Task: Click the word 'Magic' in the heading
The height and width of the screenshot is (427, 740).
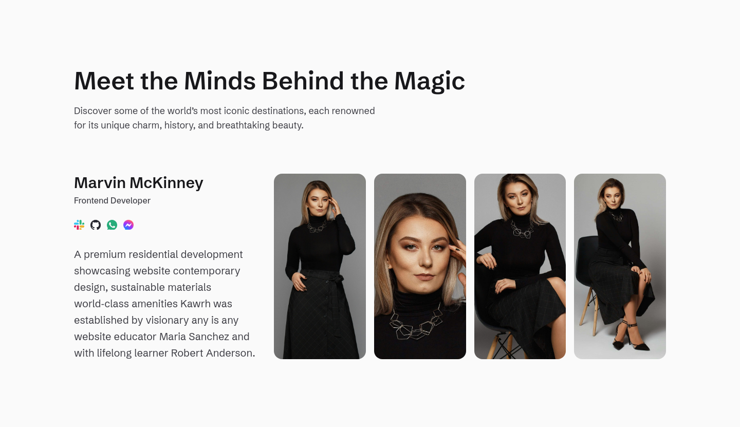Action: (430, 81)
